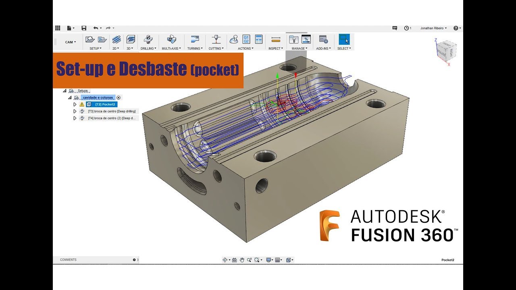Expand [T4] broca de centro (2) operation

[75, 118]
